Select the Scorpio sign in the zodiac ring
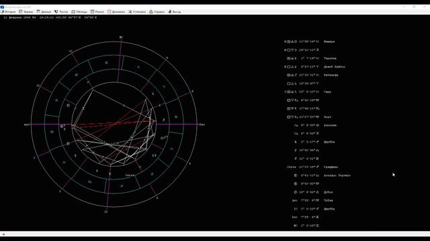Screen dimensions: 430x241 point(89,181)
